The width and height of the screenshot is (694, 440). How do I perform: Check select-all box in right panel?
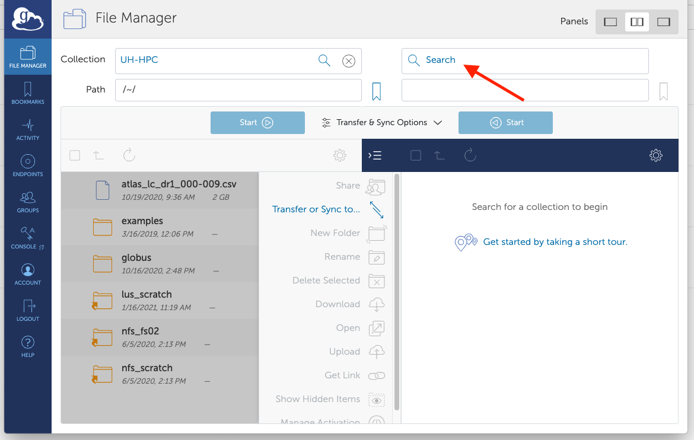pyautogui.click(x=416, y=155)
